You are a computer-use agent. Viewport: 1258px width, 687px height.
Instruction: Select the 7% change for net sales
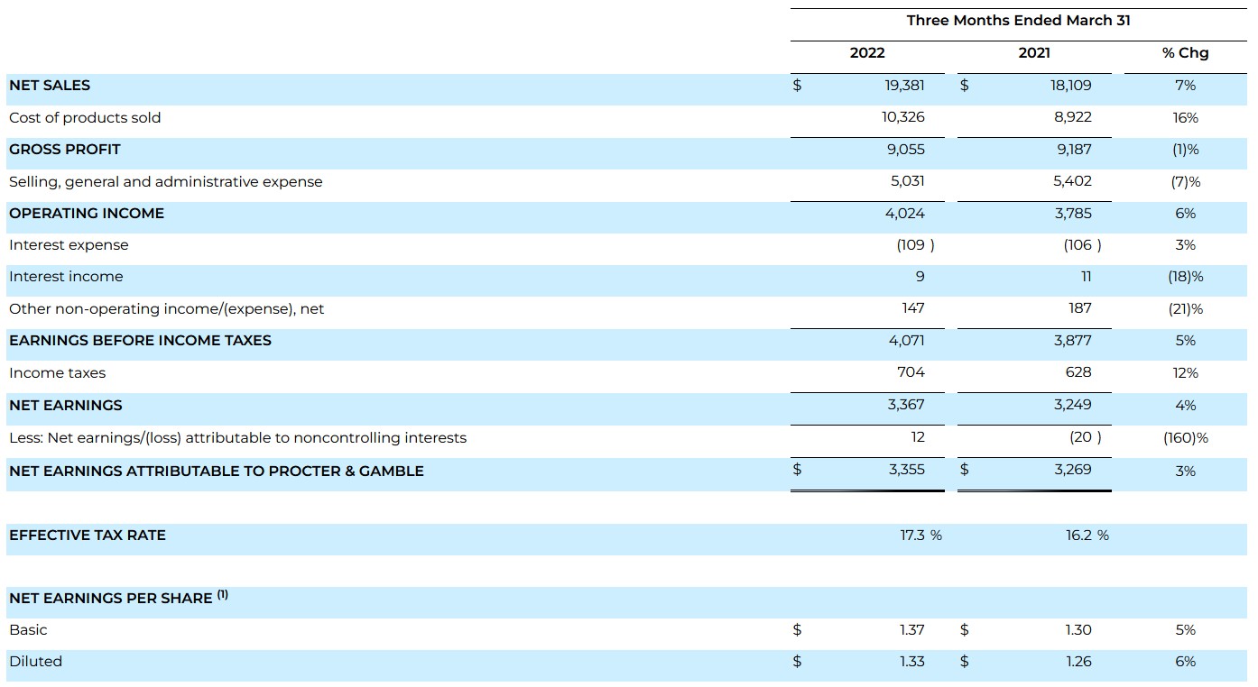point(1186,86)
